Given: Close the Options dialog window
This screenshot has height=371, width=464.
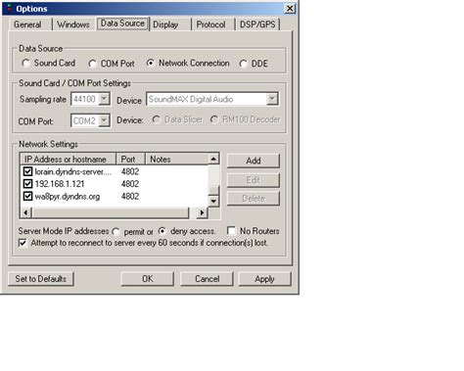Looking at the screenshot, I should coord(290,9).
